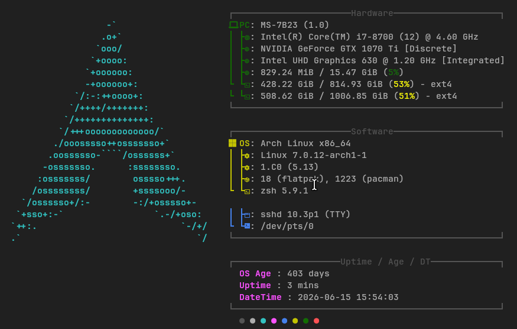The width and height of the screenshot is (517, 329).
Task: Click the dark gray color dot
Action: point(242,321)
